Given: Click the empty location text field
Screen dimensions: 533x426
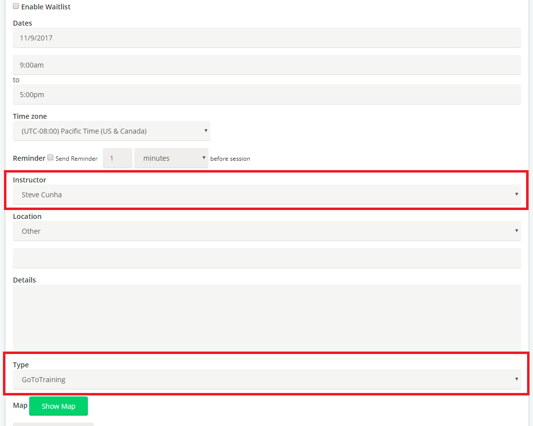Looking at the screenshot, I should (267, 258).
